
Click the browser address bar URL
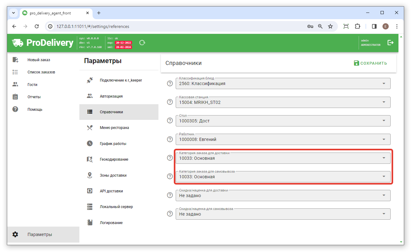pos(93,26)
